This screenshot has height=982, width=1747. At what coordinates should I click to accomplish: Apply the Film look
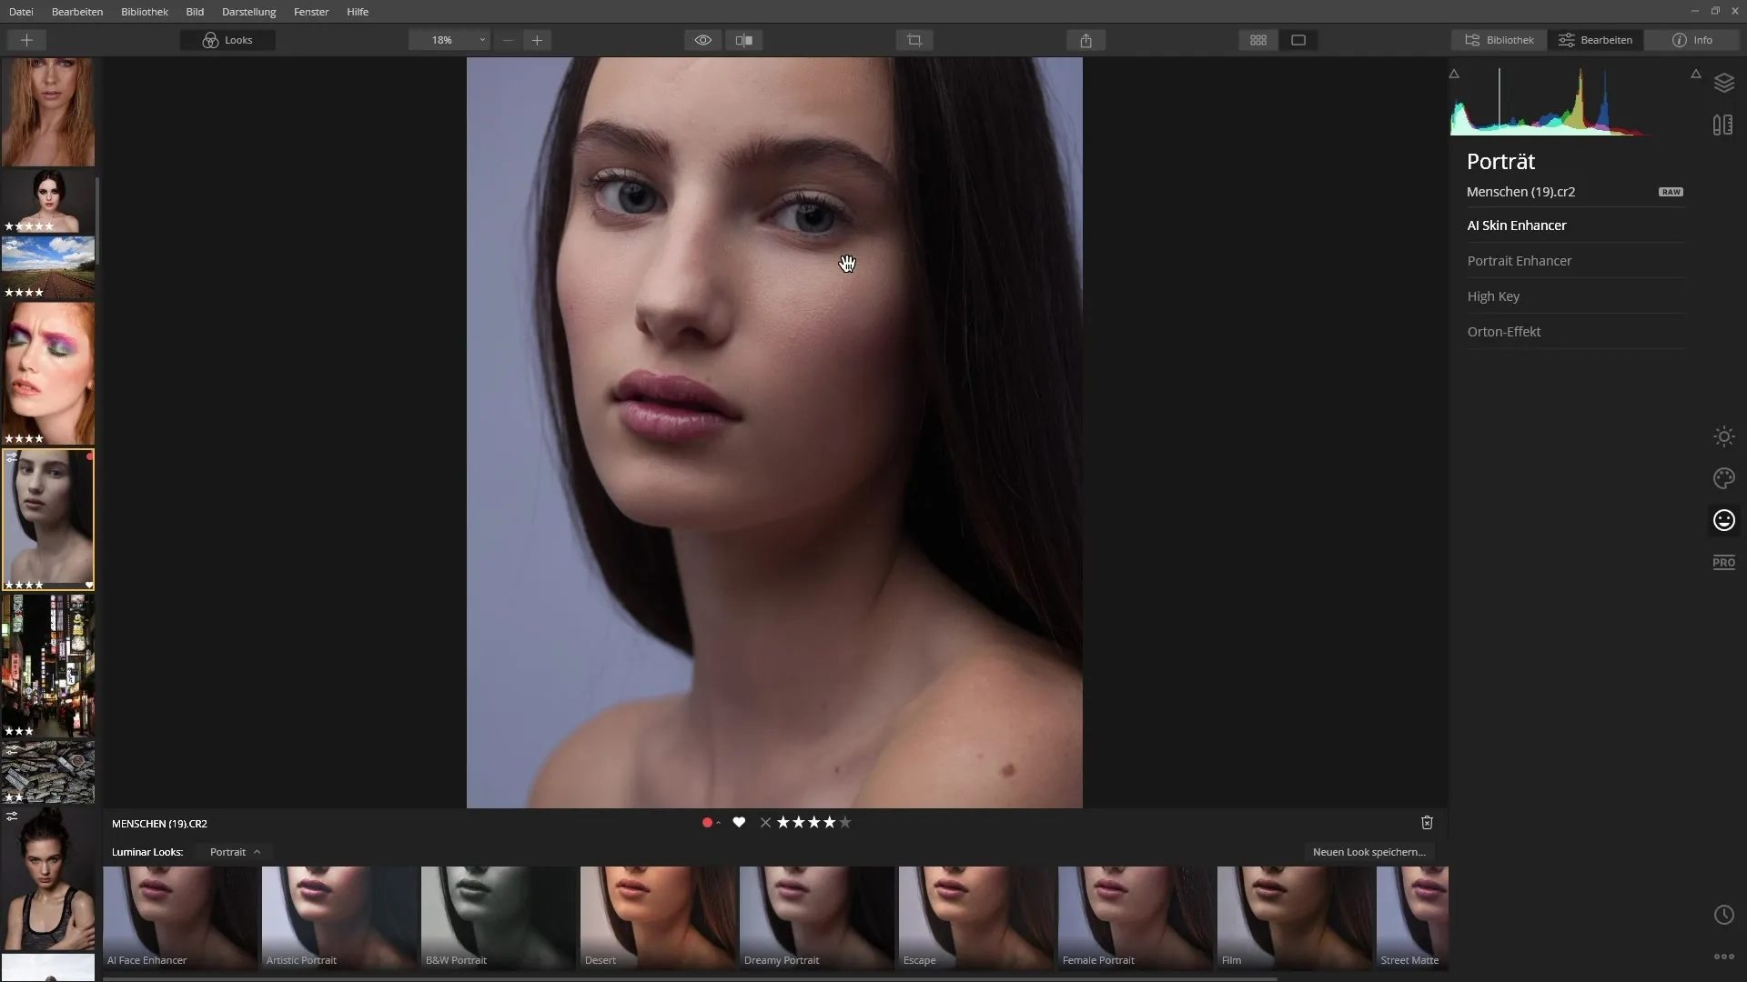(x=1295, y=917)
